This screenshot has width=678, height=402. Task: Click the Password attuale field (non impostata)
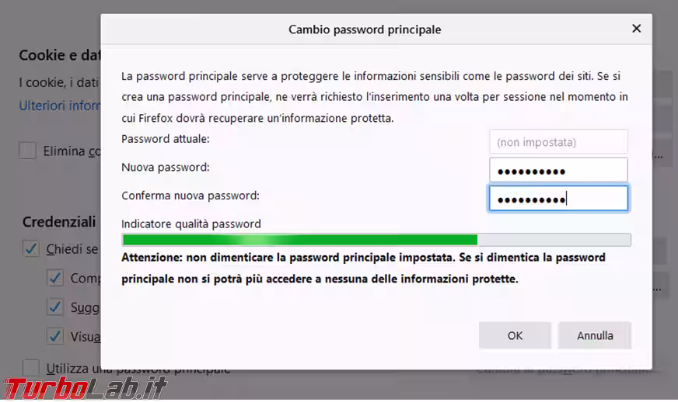557,142
